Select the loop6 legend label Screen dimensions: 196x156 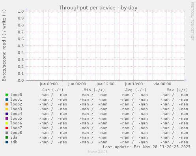click(x=16, y=123)
